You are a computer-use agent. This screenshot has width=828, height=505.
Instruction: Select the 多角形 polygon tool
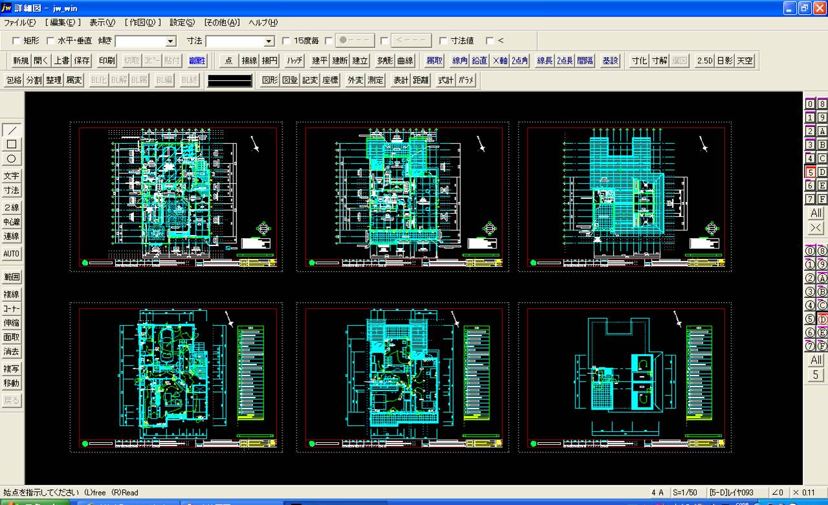(x=385, y=61)
